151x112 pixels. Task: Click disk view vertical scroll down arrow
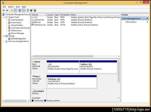click(x=119, y=98)
